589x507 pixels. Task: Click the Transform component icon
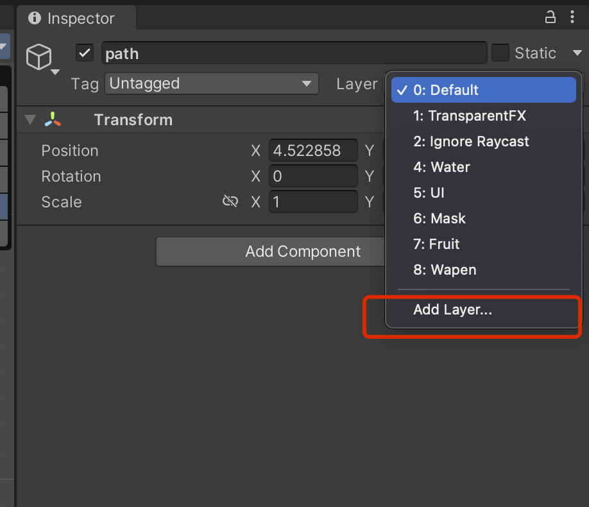(x=53, y=120)
